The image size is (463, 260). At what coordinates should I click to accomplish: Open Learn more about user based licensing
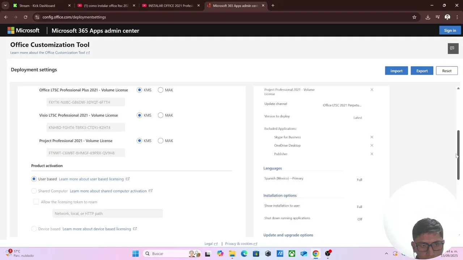tap(94, 179)
